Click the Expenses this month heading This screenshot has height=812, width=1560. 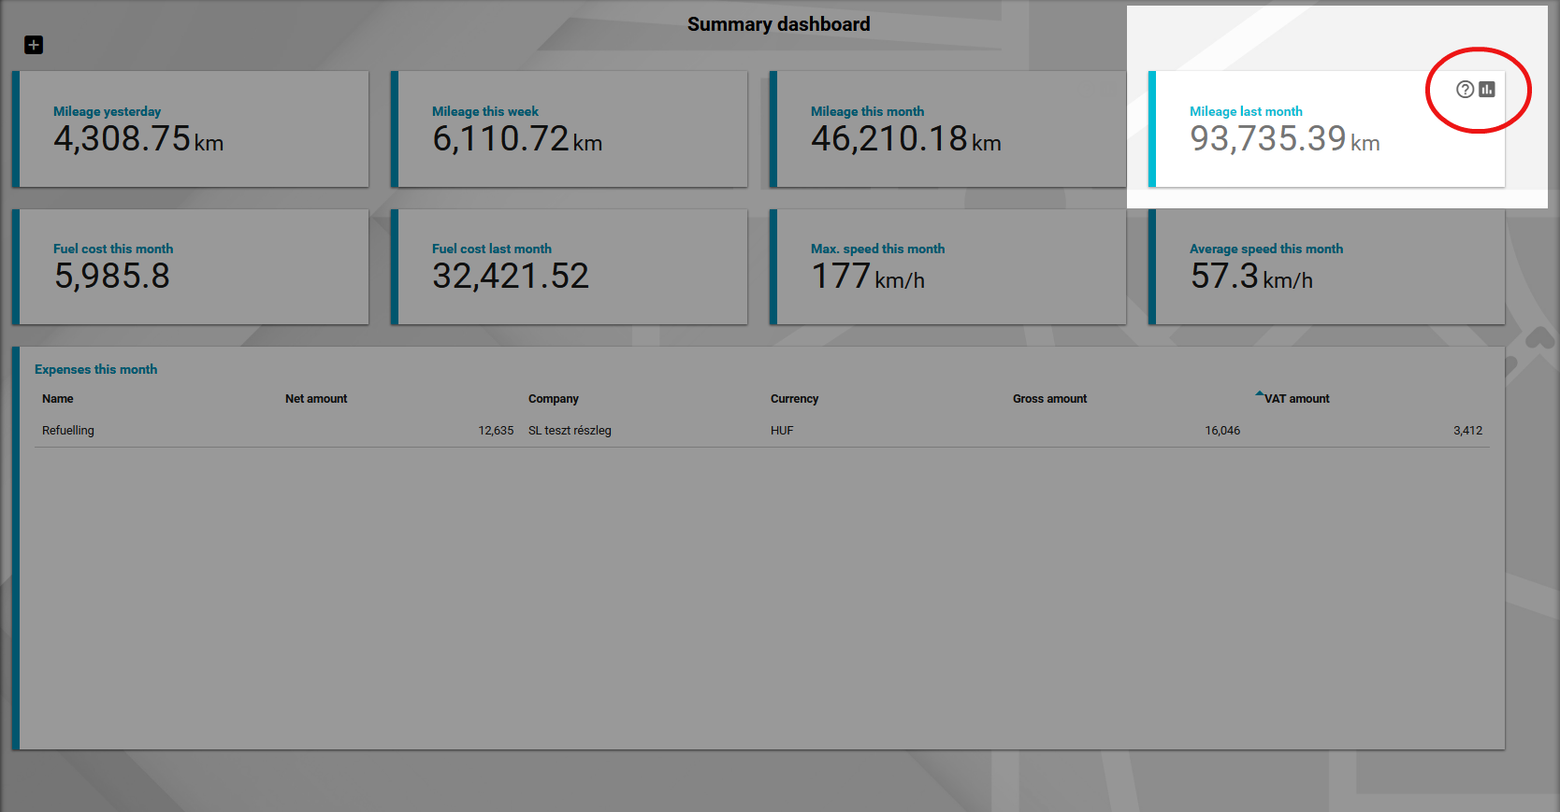click(95, 369)
